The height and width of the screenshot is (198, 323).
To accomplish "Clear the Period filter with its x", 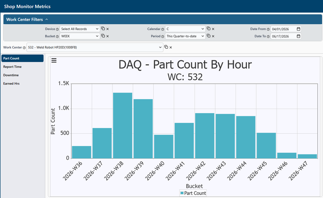I will [x=213, y=36].
